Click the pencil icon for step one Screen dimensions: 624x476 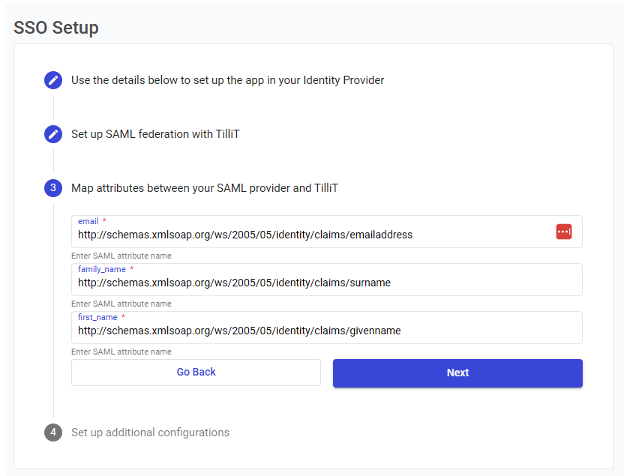(52, 80)
